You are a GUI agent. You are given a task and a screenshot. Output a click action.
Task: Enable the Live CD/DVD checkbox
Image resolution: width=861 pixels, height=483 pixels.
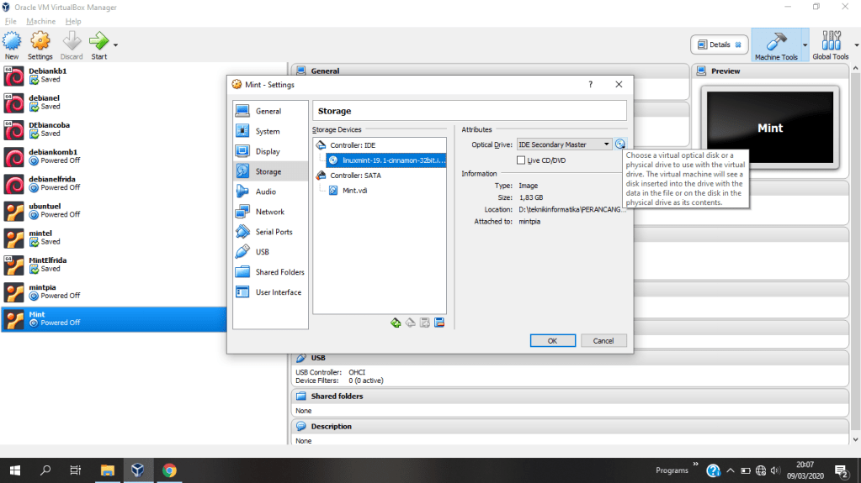[x=521, y=160]
